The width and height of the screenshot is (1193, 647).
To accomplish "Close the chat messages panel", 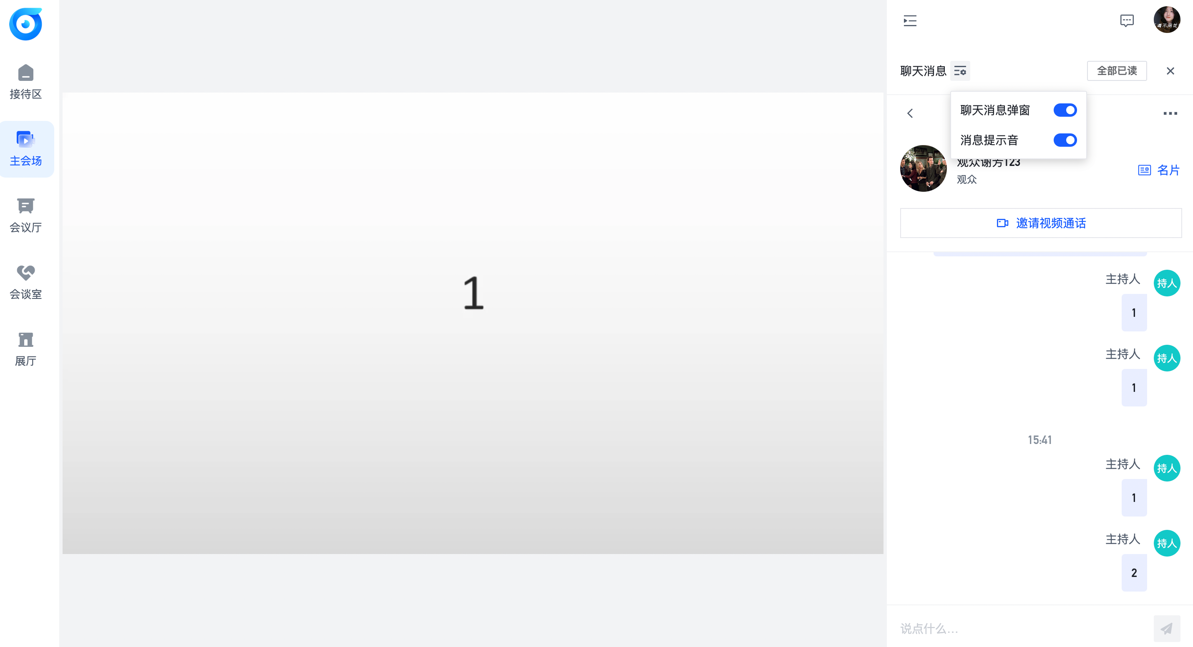I will [1170, 71].
